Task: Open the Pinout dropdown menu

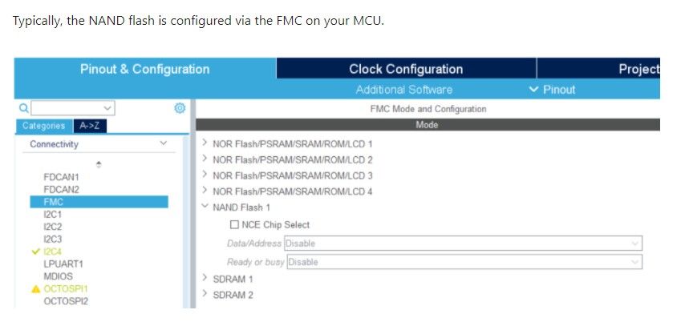Action: [x=552, y=90]
